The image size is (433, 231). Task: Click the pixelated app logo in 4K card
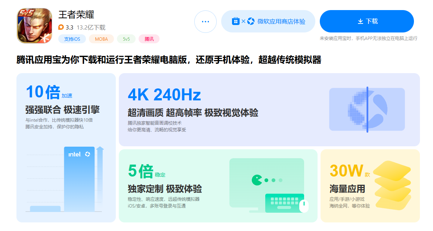point(367,109)
